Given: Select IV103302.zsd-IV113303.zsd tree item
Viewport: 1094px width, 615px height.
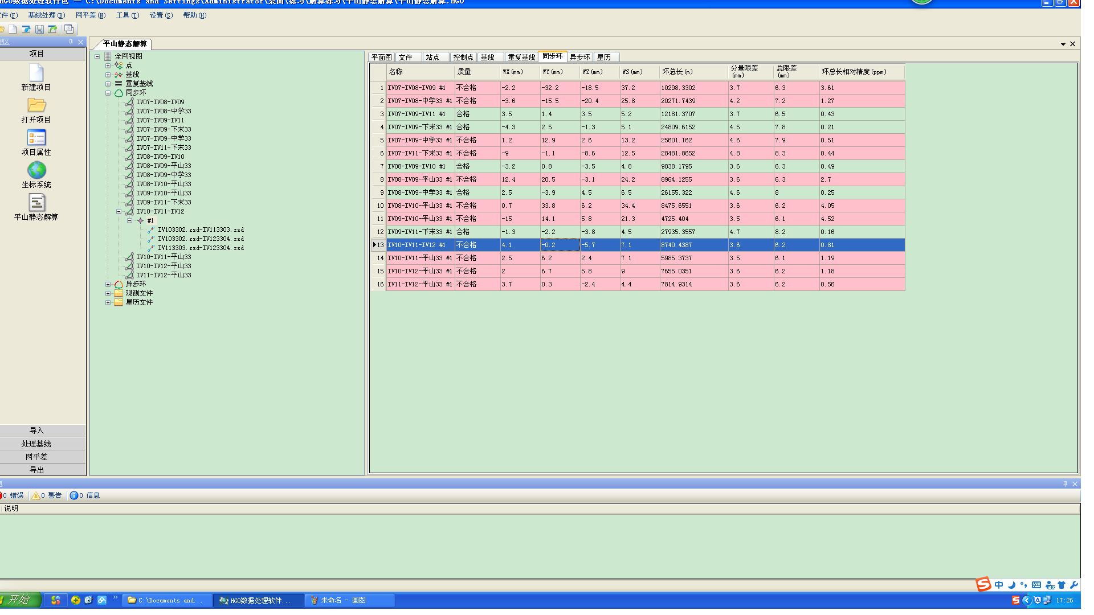Looking at the screenshot, I should coord(201,230).
